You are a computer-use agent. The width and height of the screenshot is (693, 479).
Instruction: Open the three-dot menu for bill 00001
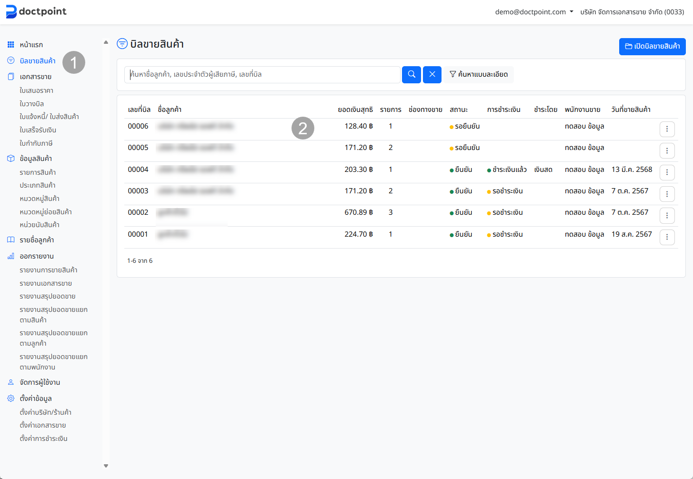[667, 237]
